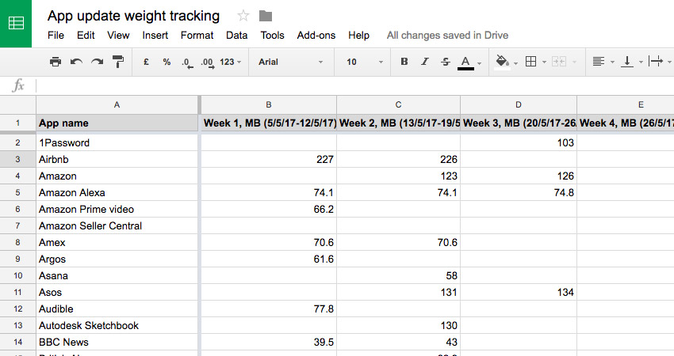Open the fill colour bucket

503,62
